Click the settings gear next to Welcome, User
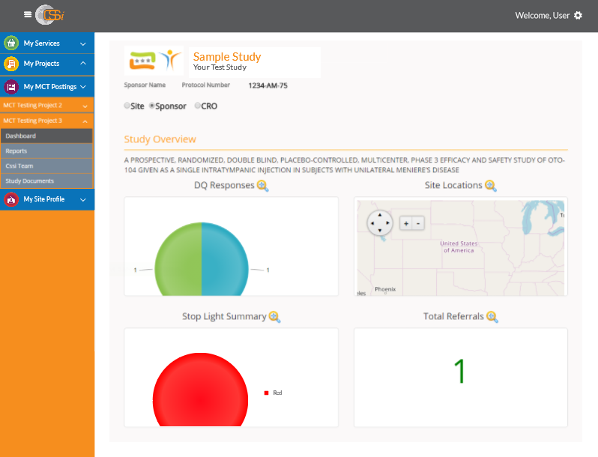Viewport: 598px width, 457px height. pyautogui.click(x=579, y=15)
